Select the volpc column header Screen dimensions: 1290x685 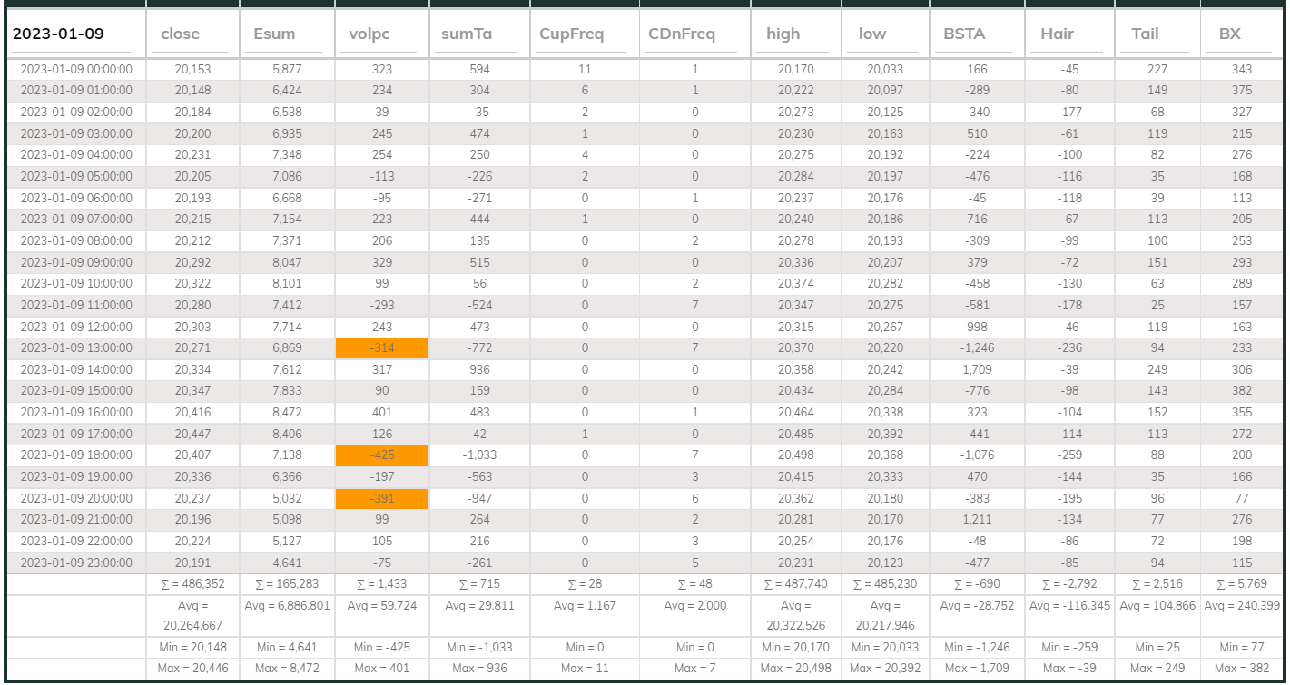pyautogui.click(x=369, y=34)
